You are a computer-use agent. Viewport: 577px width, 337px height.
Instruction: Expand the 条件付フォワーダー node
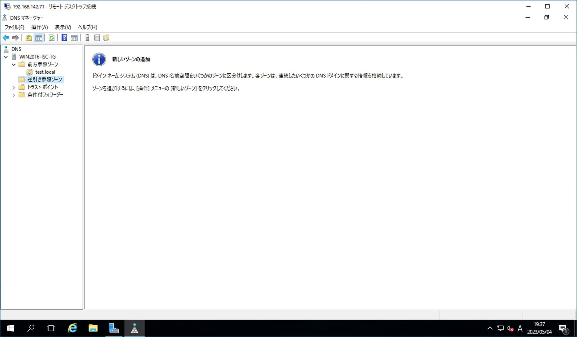point(14,95)
